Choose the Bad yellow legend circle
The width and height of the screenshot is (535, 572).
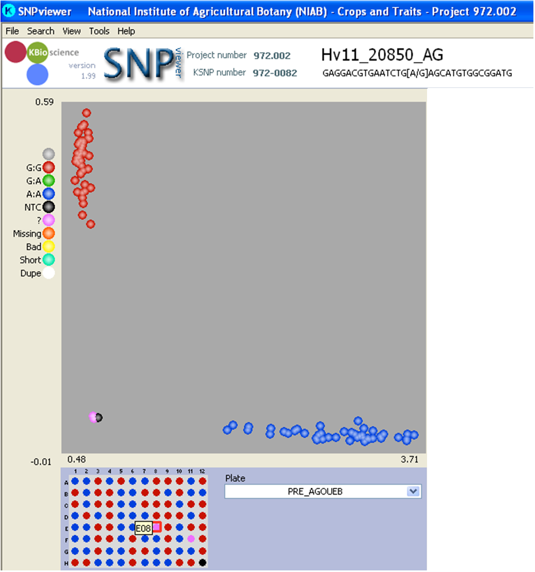pos(48,246)
